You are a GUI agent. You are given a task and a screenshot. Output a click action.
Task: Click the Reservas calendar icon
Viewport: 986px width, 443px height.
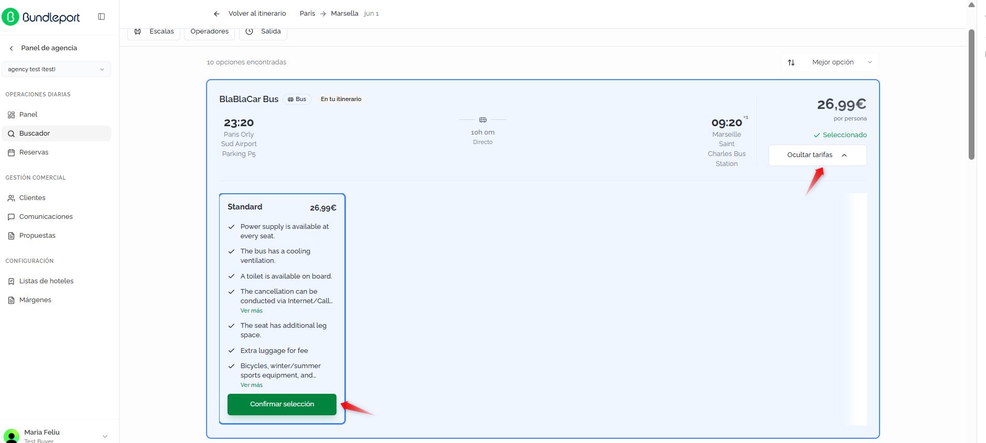tap(11, 152)
